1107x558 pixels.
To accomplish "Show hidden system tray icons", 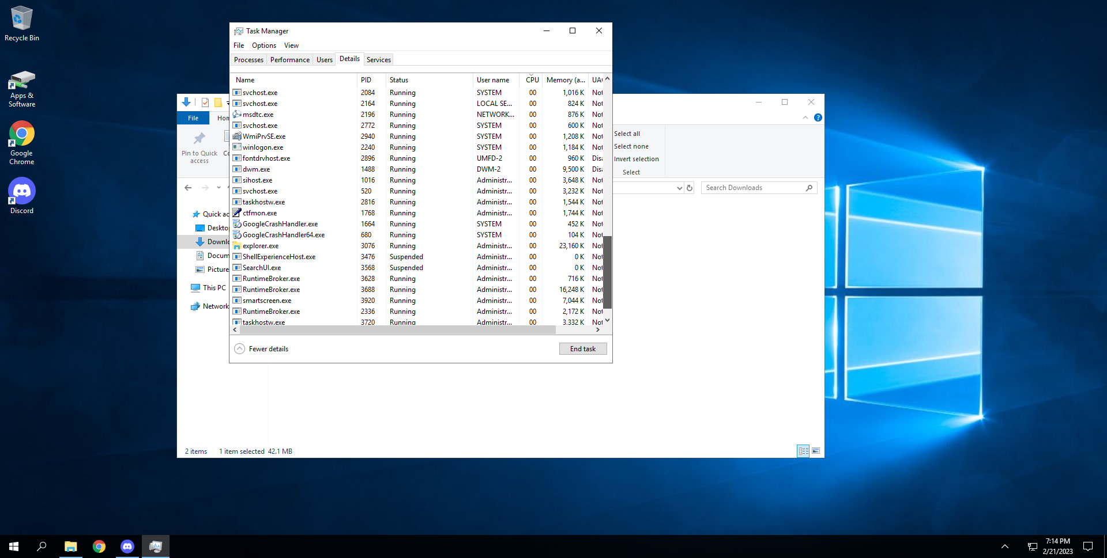I will (1004, 546).
